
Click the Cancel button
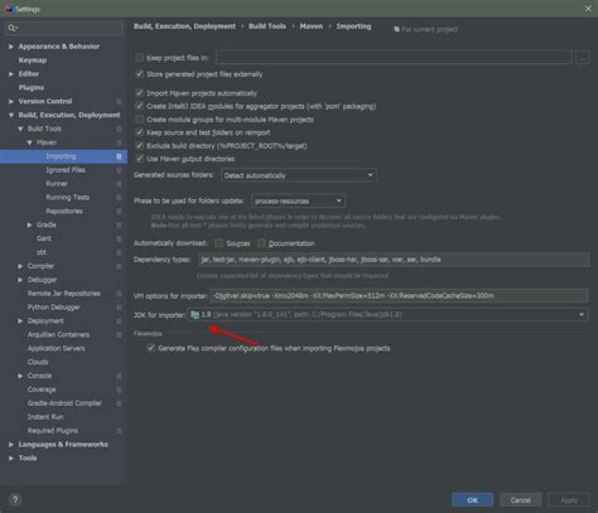click(x=520, y=500)
